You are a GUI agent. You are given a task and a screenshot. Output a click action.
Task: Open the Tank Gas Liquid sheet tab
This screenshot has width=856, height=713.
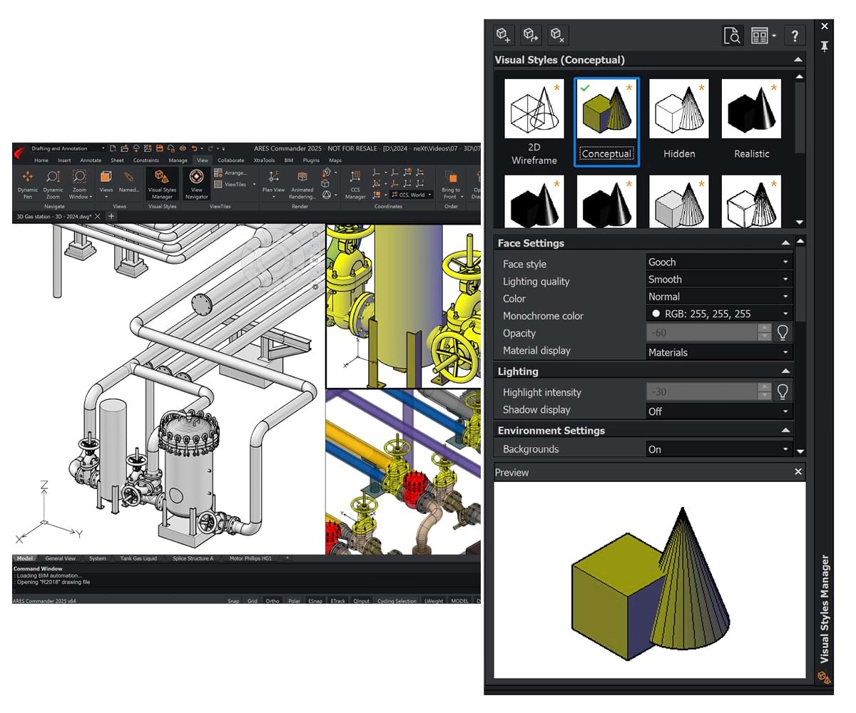pos(138,558)
